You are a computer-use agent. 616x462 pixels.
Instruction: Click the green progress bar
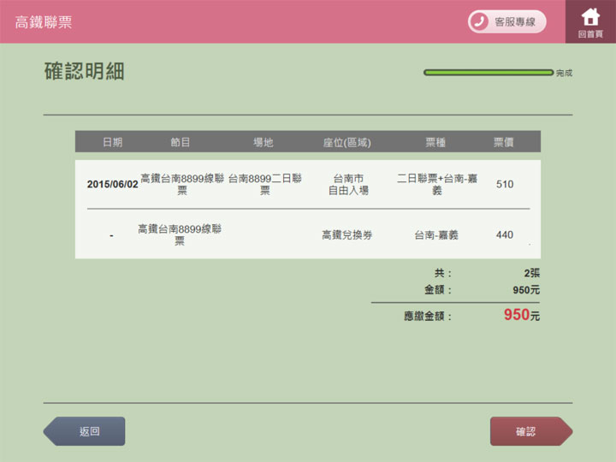coord(489,73)
